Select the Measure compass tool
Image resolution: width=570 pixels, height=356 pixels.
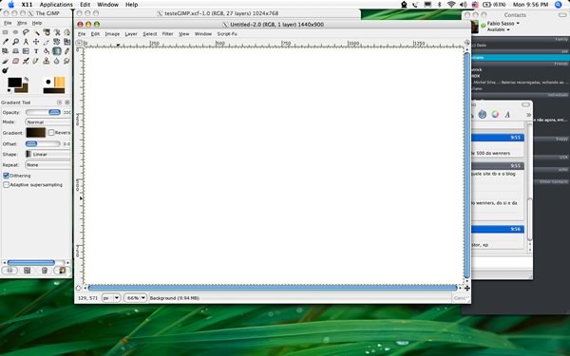pyautogui.click(x=26, y=42)
